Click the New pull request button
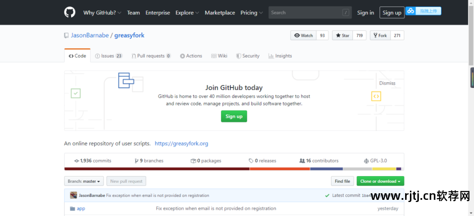 click(126, 181)
